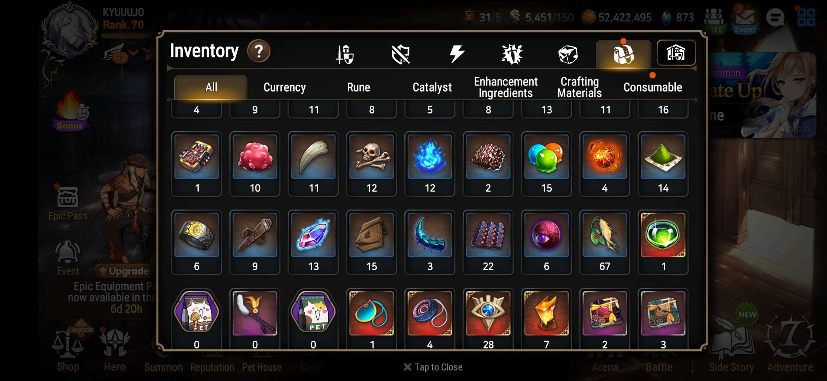Select the blue flame catalyst item
The height and width of the screenshot is (381, 827).
430,164
